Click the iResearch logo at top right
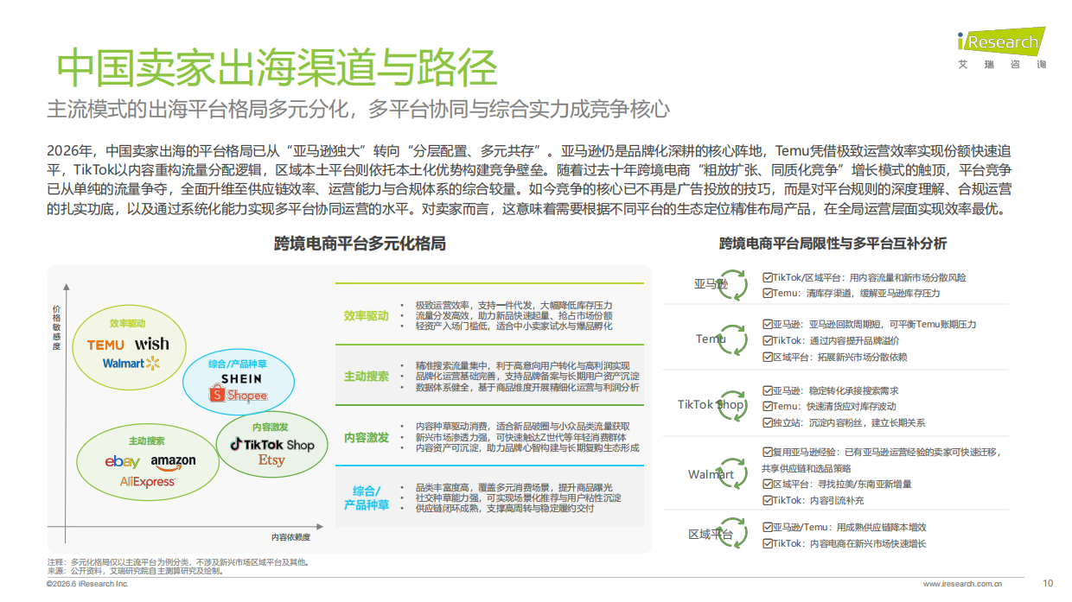1072x602 pixels. [1002, 48]
